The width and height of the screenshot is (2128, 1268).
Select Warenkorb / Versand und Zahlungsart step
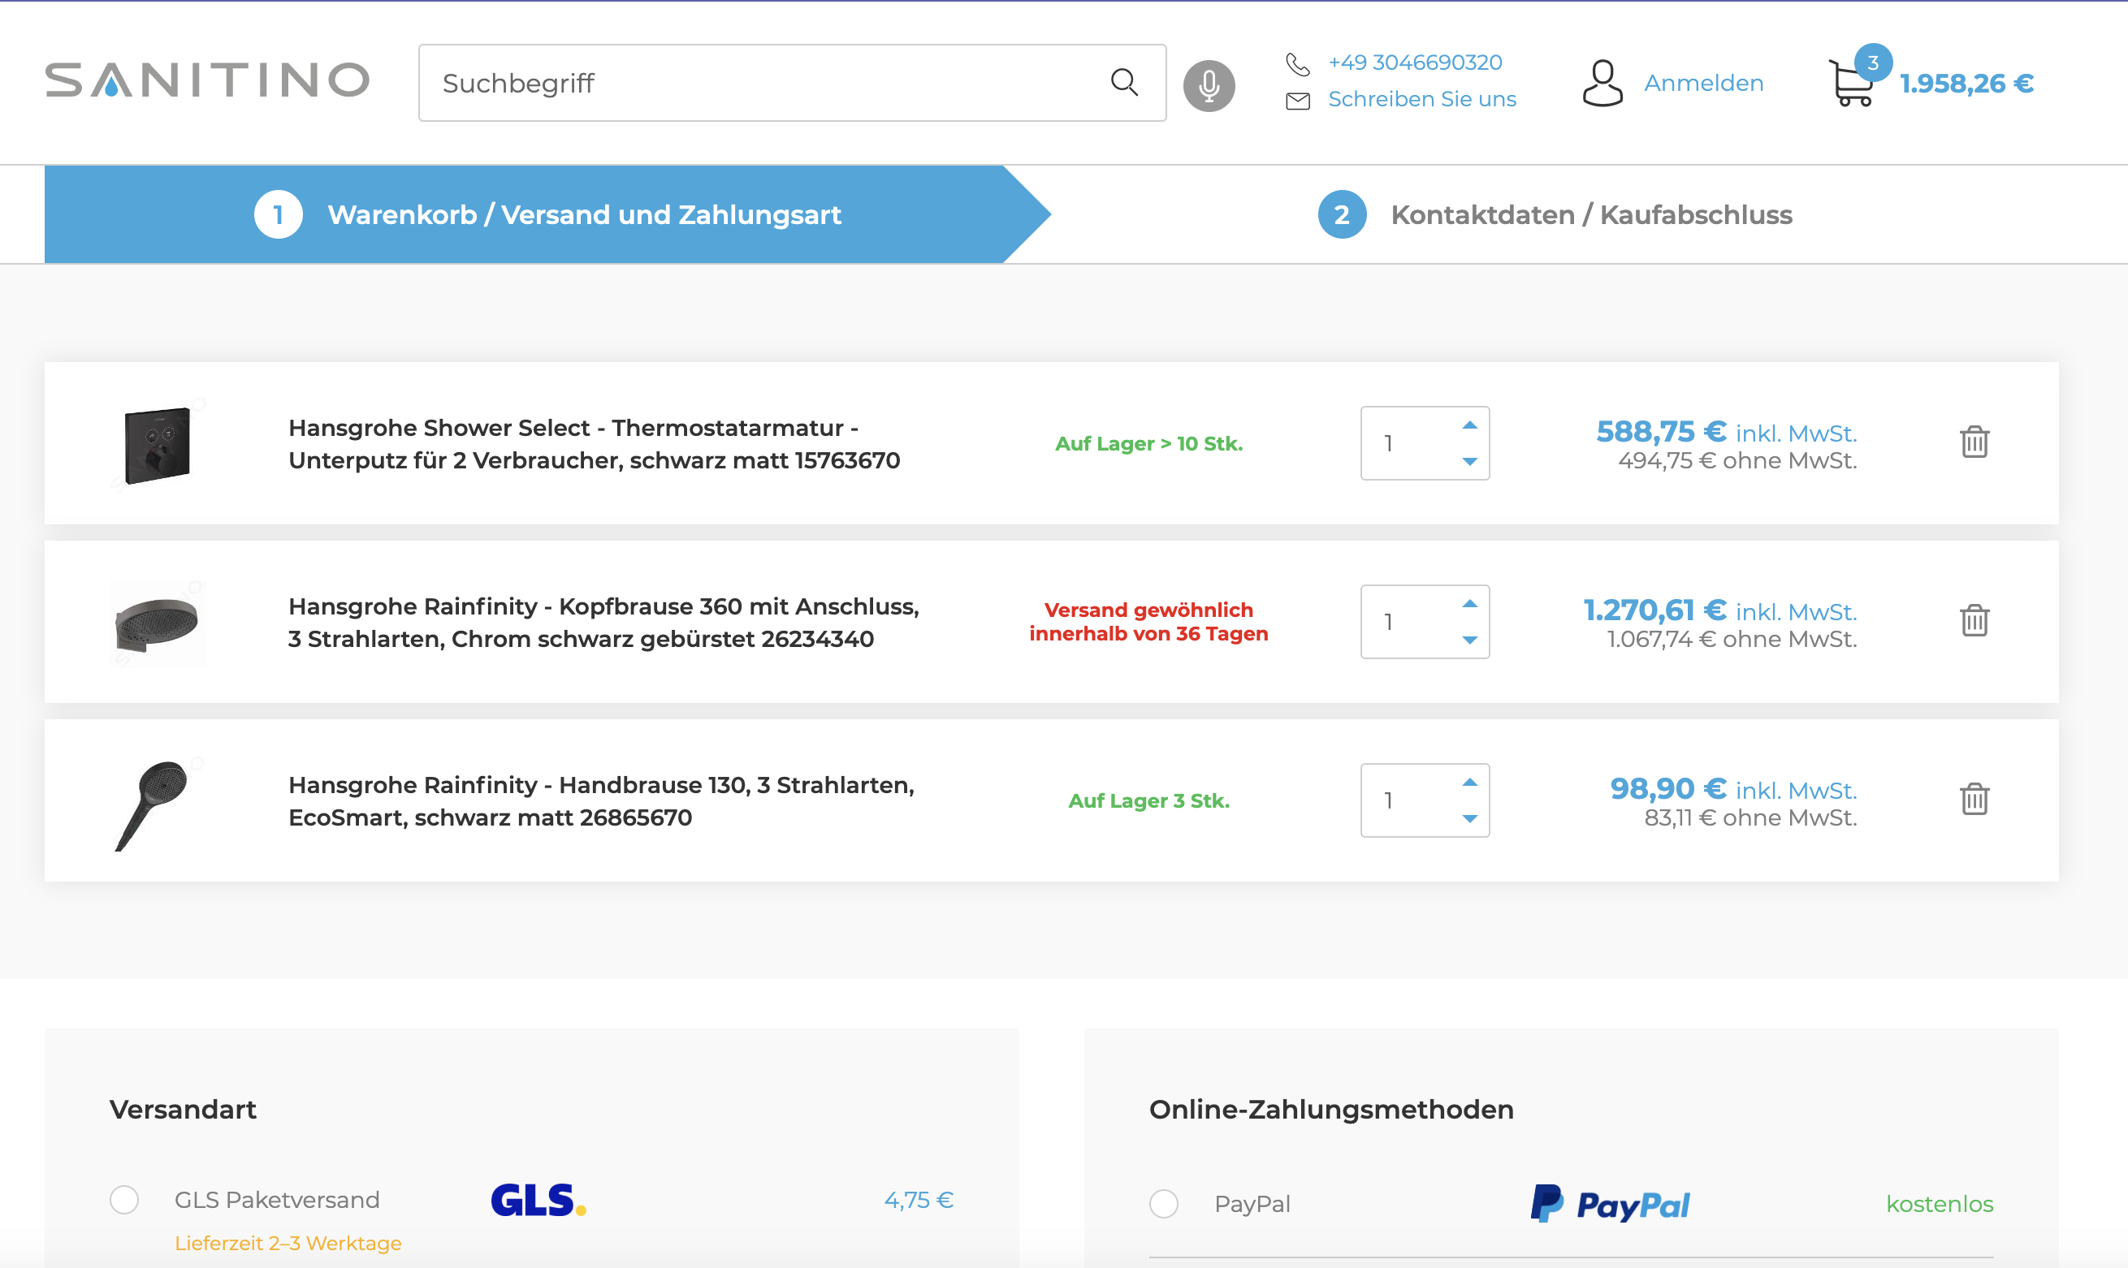click(584, 214)
